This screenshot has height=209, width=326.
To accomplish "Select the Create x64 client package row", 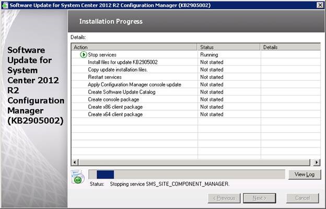I will point(195,114).
